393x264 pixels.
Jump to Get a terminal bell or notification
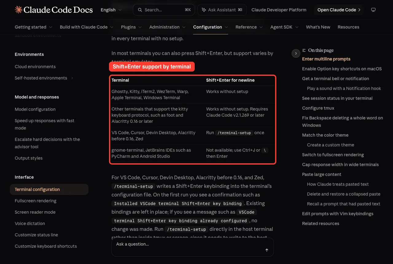point(336,79)
